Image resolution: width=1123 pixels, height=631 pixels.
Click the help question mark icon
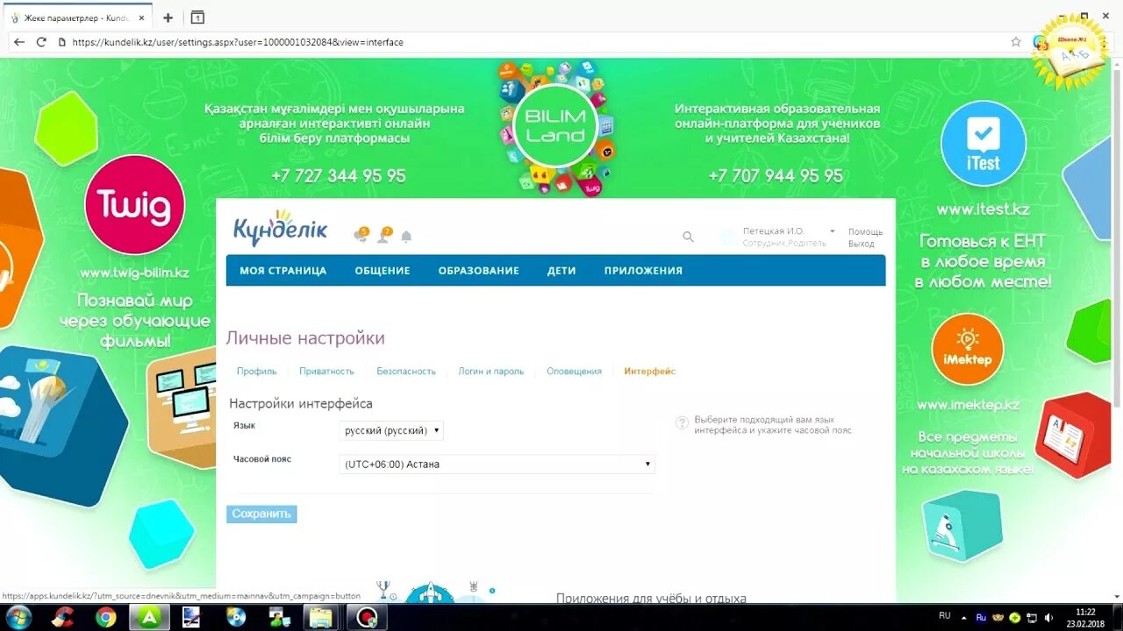[x=682, y=423]
